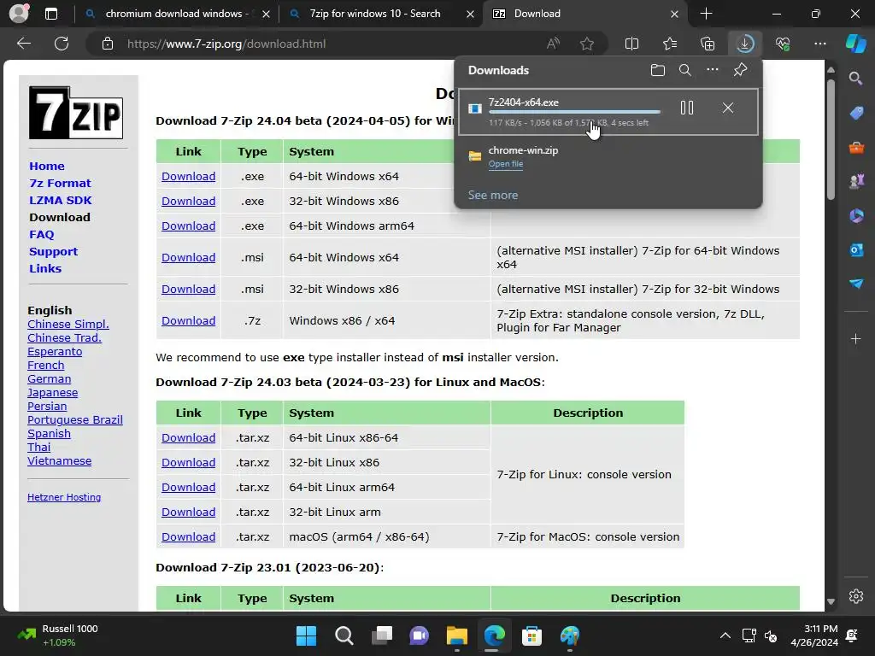875x656 pixels.
Task: Open sidebar Microsoft 365 icon
Action: pos(856,215)
